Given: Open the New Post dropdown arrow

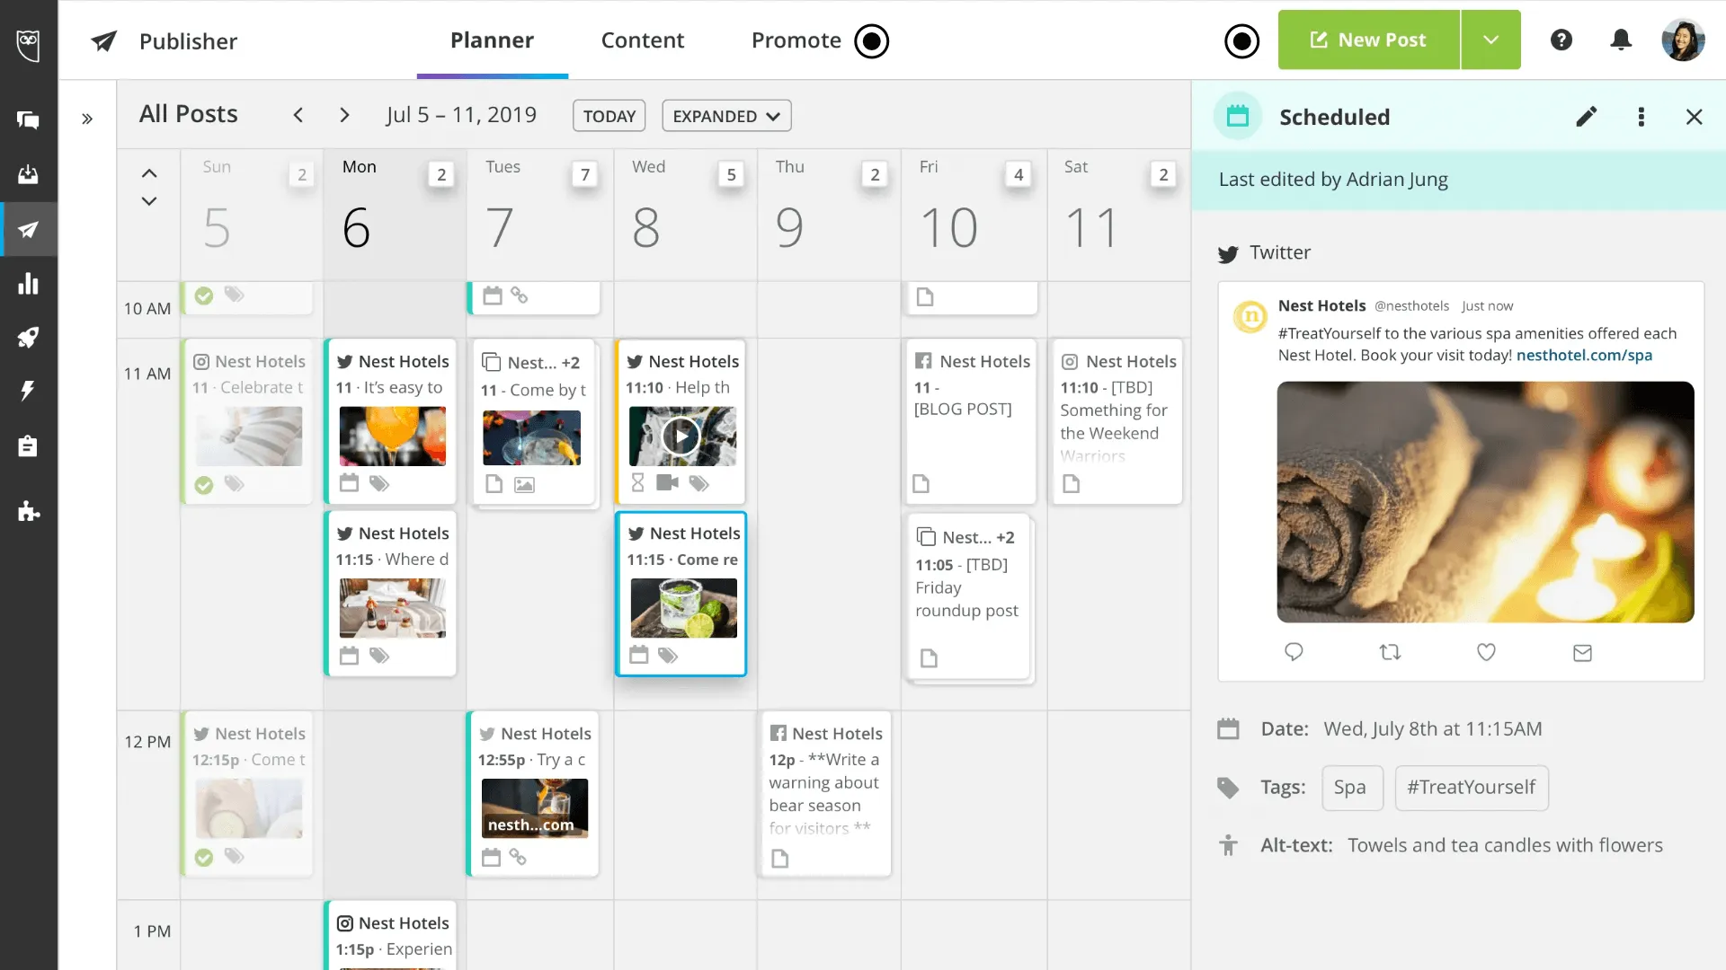Looking at the screenshot, I should [x=1490, y=40].
